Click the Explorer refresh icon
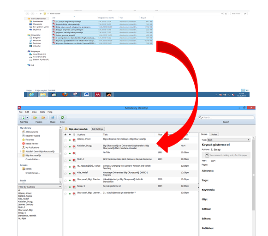Image resolution: width=268 pixels, height=236 pixels. click(226, 14)
